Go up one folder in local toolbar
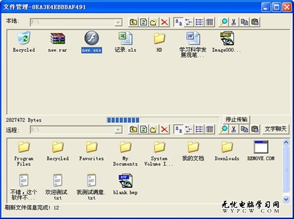Viewport: 294px width, 219px height. point(133,22)
